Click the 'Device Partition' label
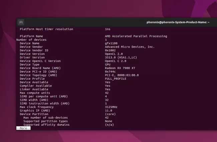Image resolution: width=217 pixels, height=142 pixels. point(34,114)
